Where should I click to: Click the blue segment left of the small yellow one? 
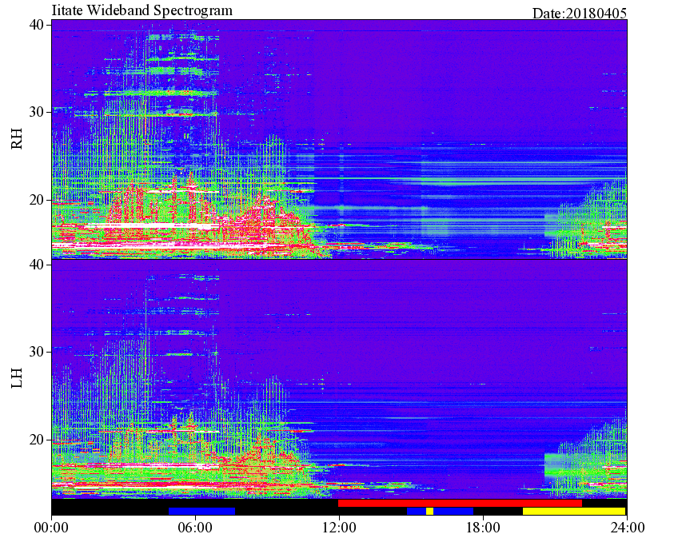417,511
